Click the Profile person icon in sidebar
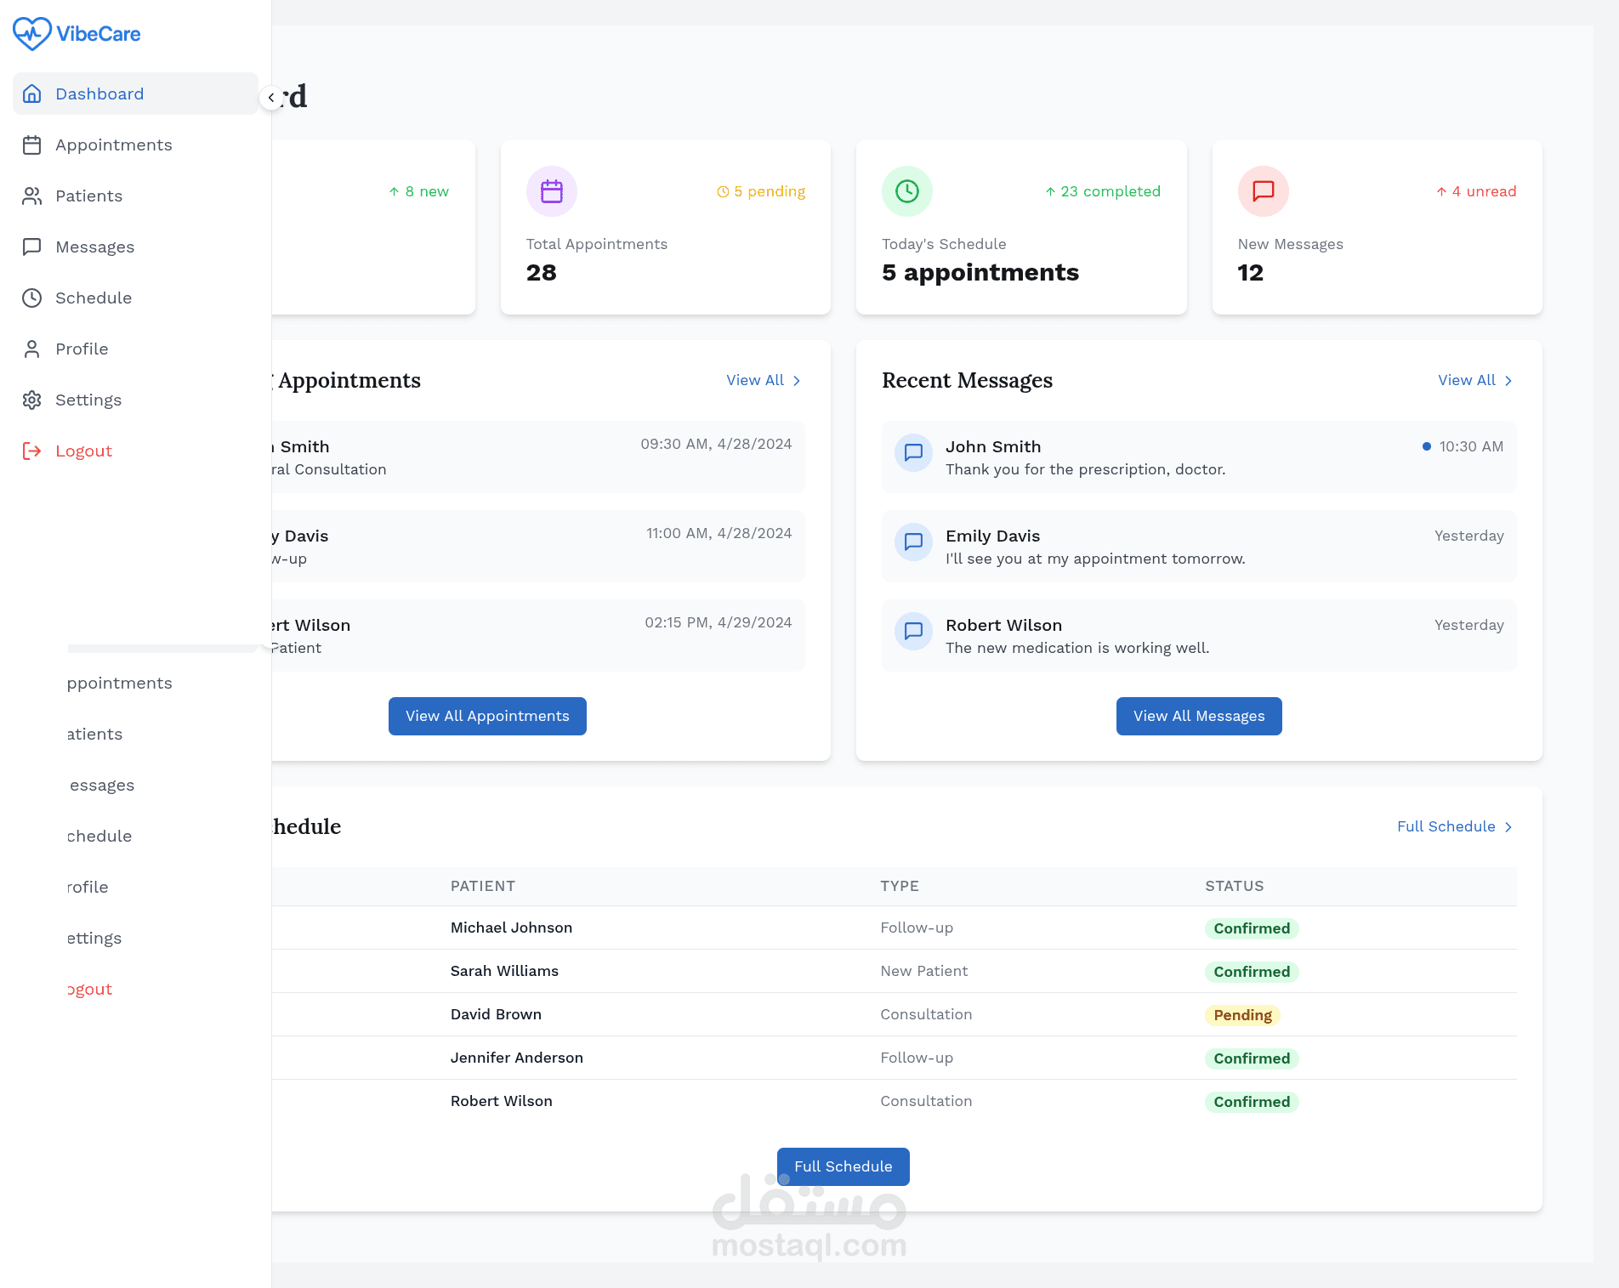 tap(32, 349)
